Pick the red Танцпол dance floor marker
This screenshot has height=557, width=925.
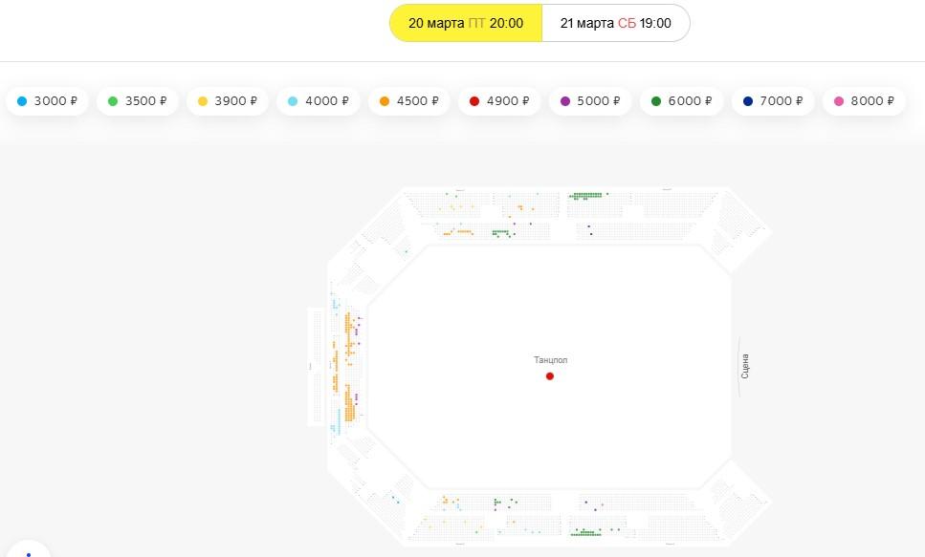coord(550,376)
